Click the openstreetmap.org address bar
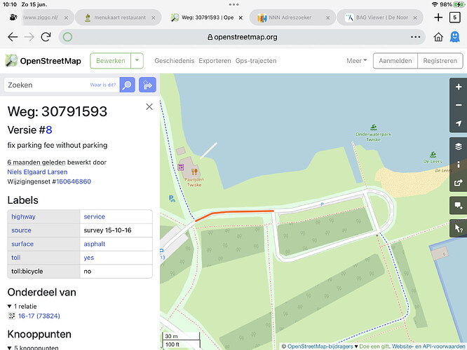This screenshot has width=467, height=350. tap(242, 37)
